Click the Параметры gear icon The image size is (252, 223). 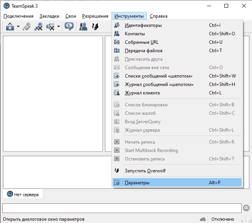click(x=117, y=183)
